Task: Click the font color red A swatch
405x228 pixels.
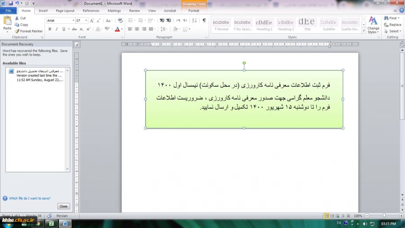Action: coord(117,29)
